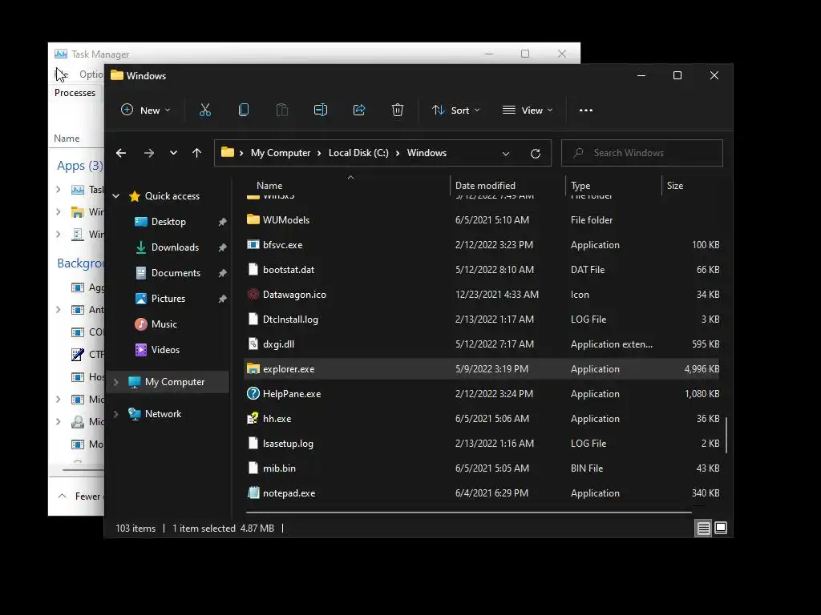Viewport: 821px width, 615px height.
Task: Open the Processes tab in Task Manager
Action: tap(75, 93)
